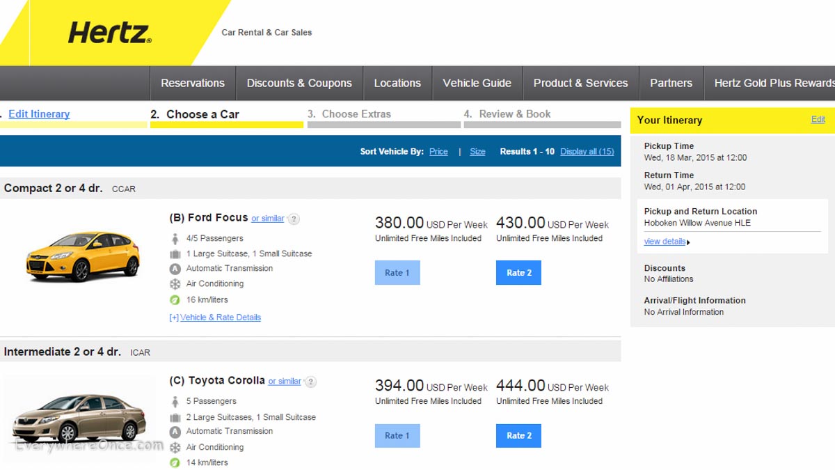Display all 15 results
The height and width of the screenshot is (470, 835).
pyautogui.click(x=587, y=152)
